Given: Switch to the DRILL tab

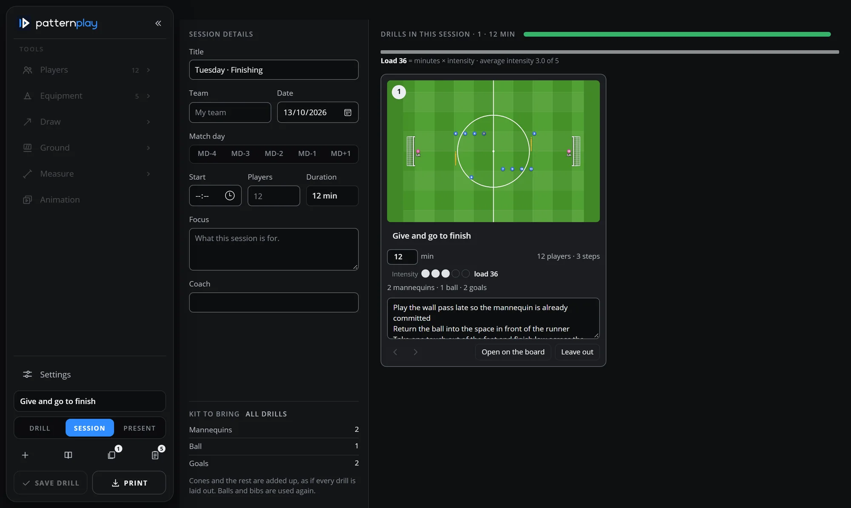Looking at the screenshot, I should (x=40, y=428).
